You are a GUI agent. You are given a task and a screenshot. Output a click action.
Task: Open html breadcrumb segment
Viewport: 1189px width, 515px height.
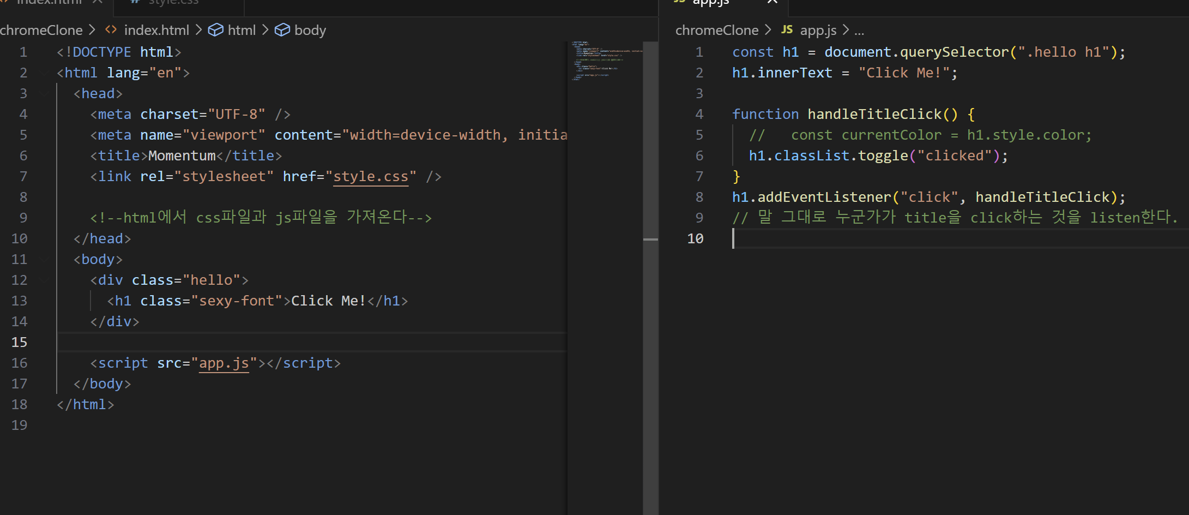click(x=242, y=30)
